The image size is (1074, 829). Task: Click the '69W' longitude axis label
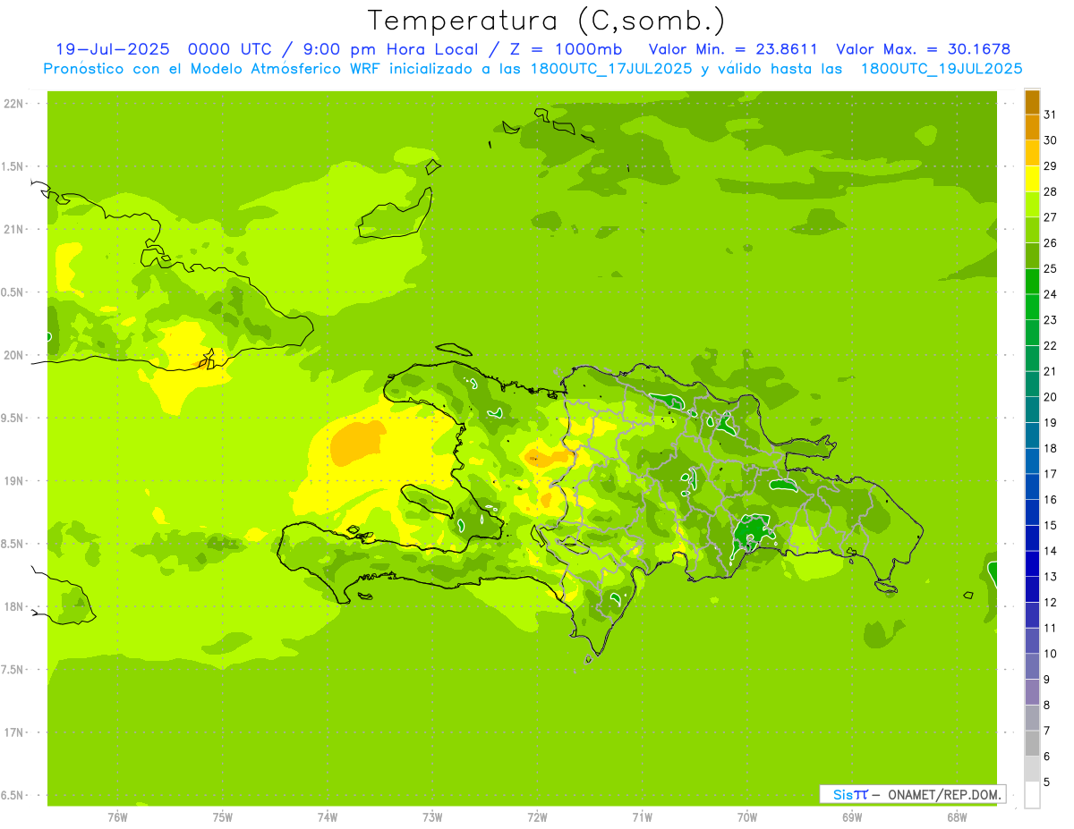851,817
